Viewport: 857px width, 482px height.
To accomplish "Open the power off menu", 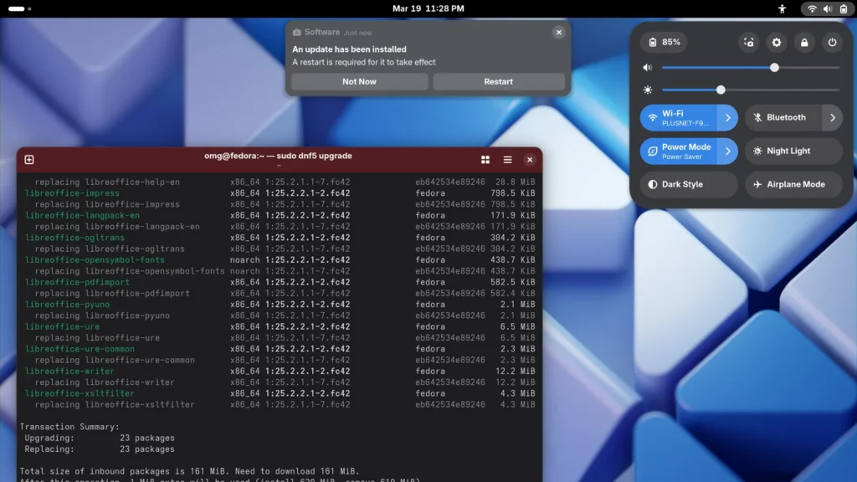I will click(x=832, y=42).
